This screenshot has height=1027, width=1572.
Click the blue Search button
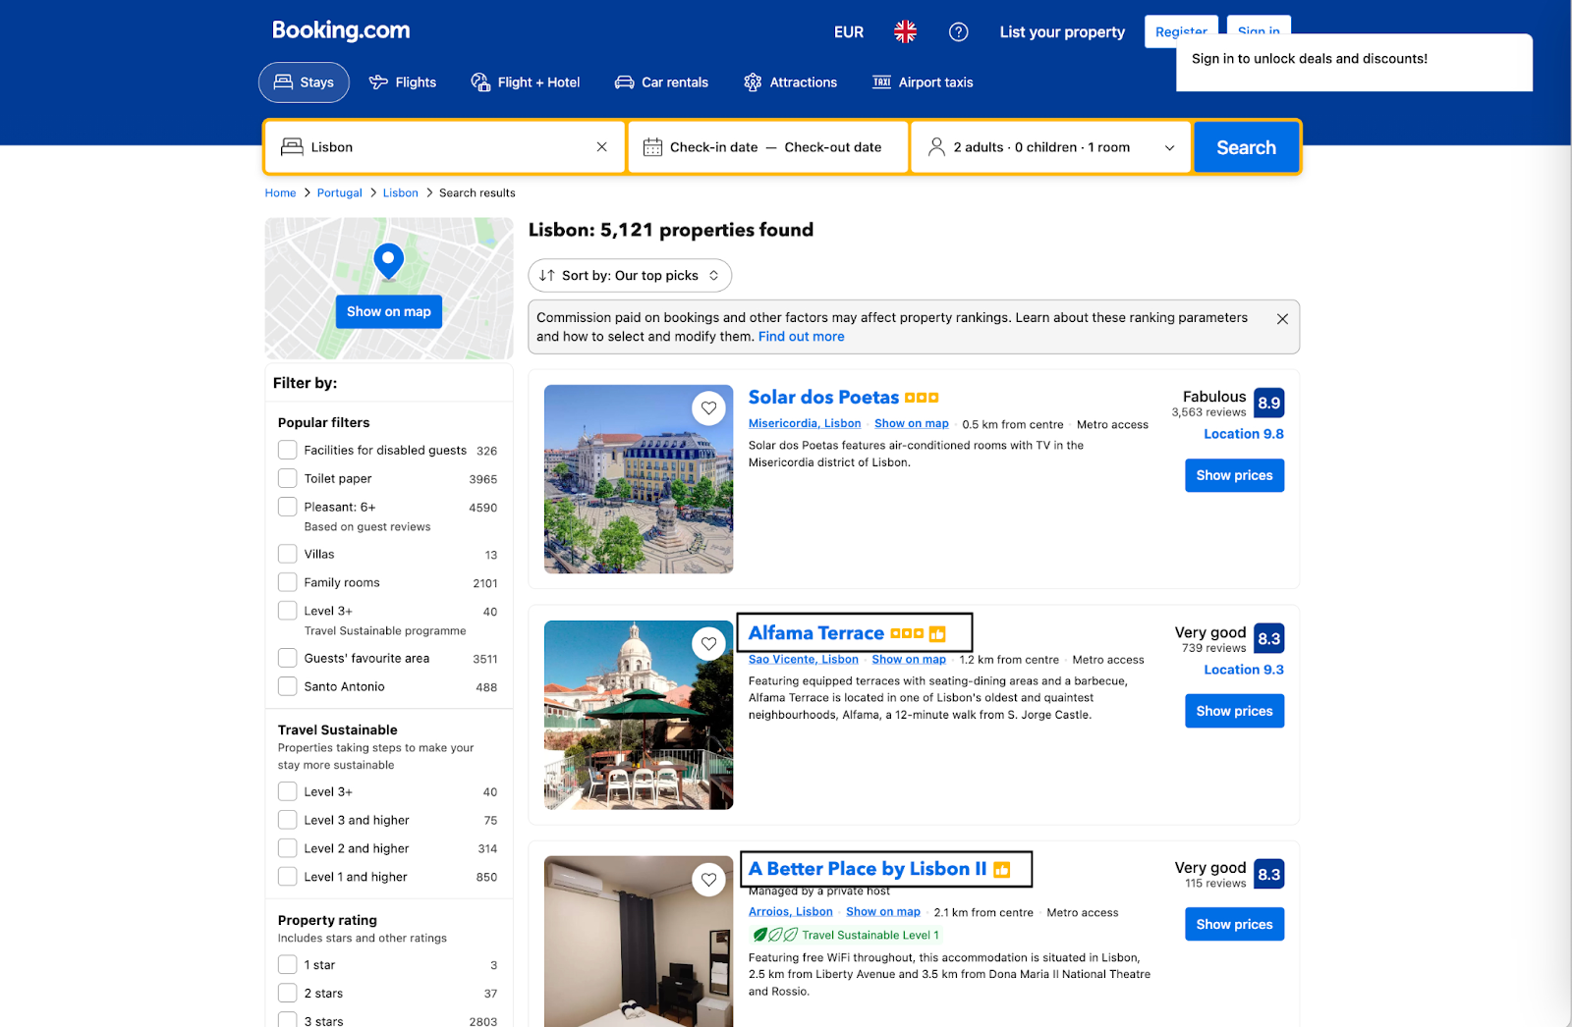coord(1247,147)
